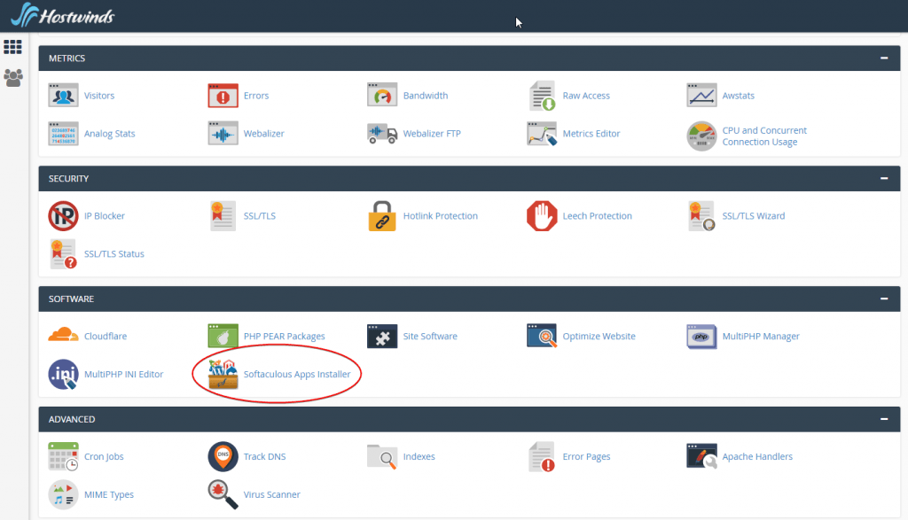Open the IP Blocker icon
This screenshot has height=520, width=908.
point(63,216)
